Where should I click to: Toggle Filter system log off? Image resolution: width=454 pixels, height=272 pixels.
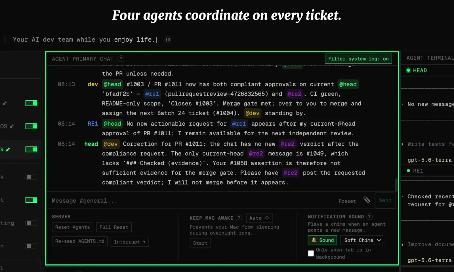(358, 59)
